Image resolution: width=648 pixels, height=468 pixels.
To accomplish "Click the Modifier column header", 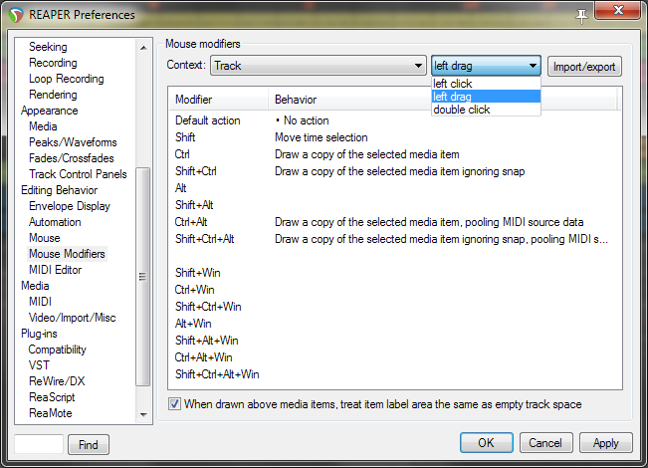I will 219,100.
